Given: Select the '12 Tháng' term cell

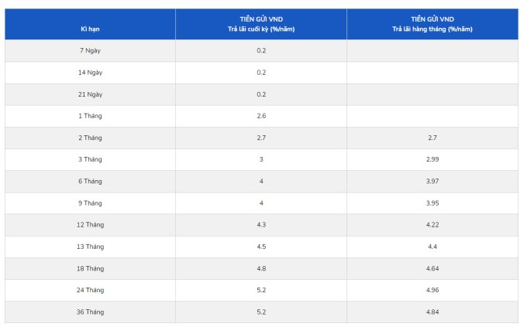Looking at the screenshot, I should click(90, 225).
